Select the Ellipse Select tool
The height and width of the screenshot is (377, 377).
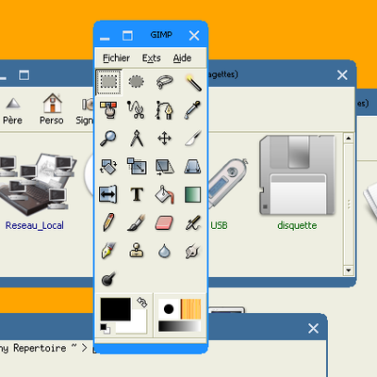click(137, 82)
